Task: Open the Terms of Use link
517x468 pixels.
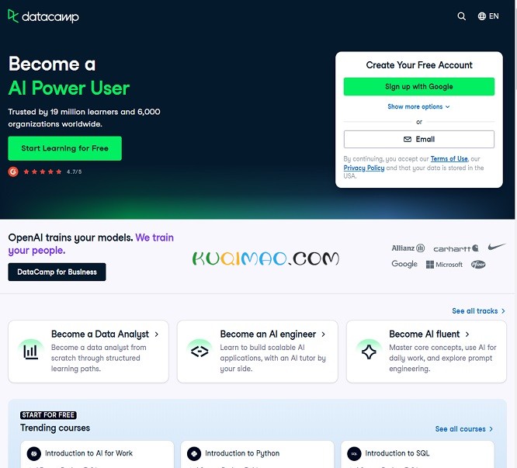Action: coord(449,159)
